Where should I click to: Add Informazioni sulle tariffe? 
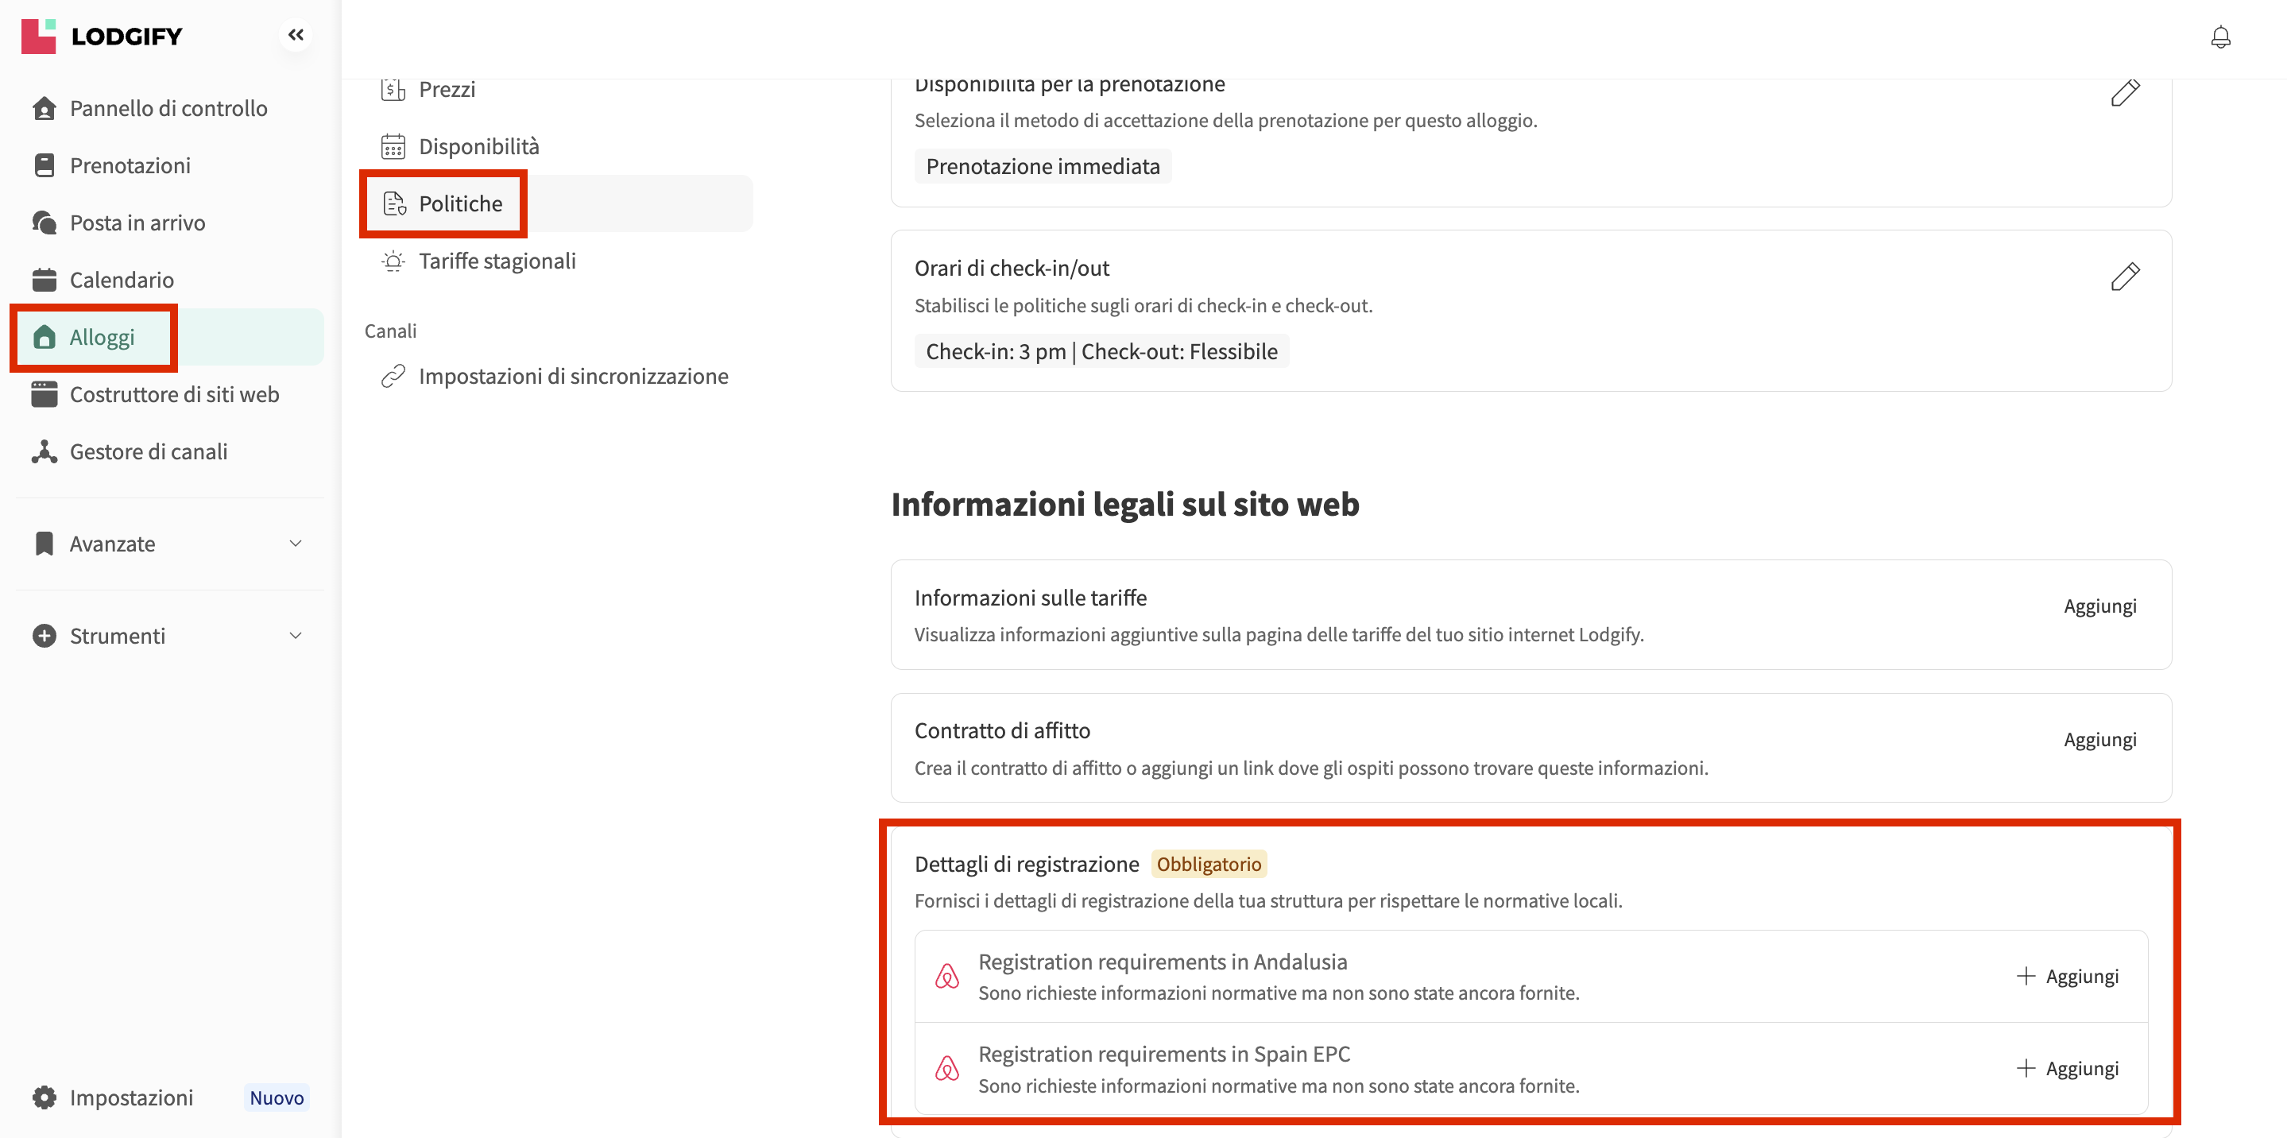pyautogui.click(x=2099, y=606)
